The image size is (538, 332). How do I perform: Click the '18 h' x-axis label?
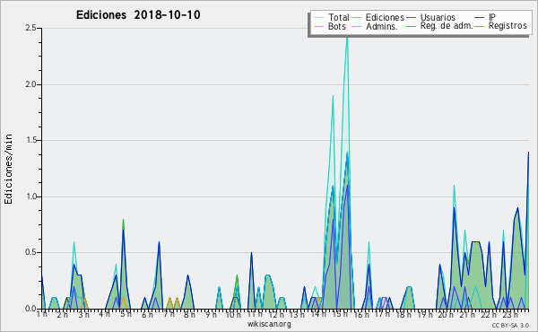403,314
